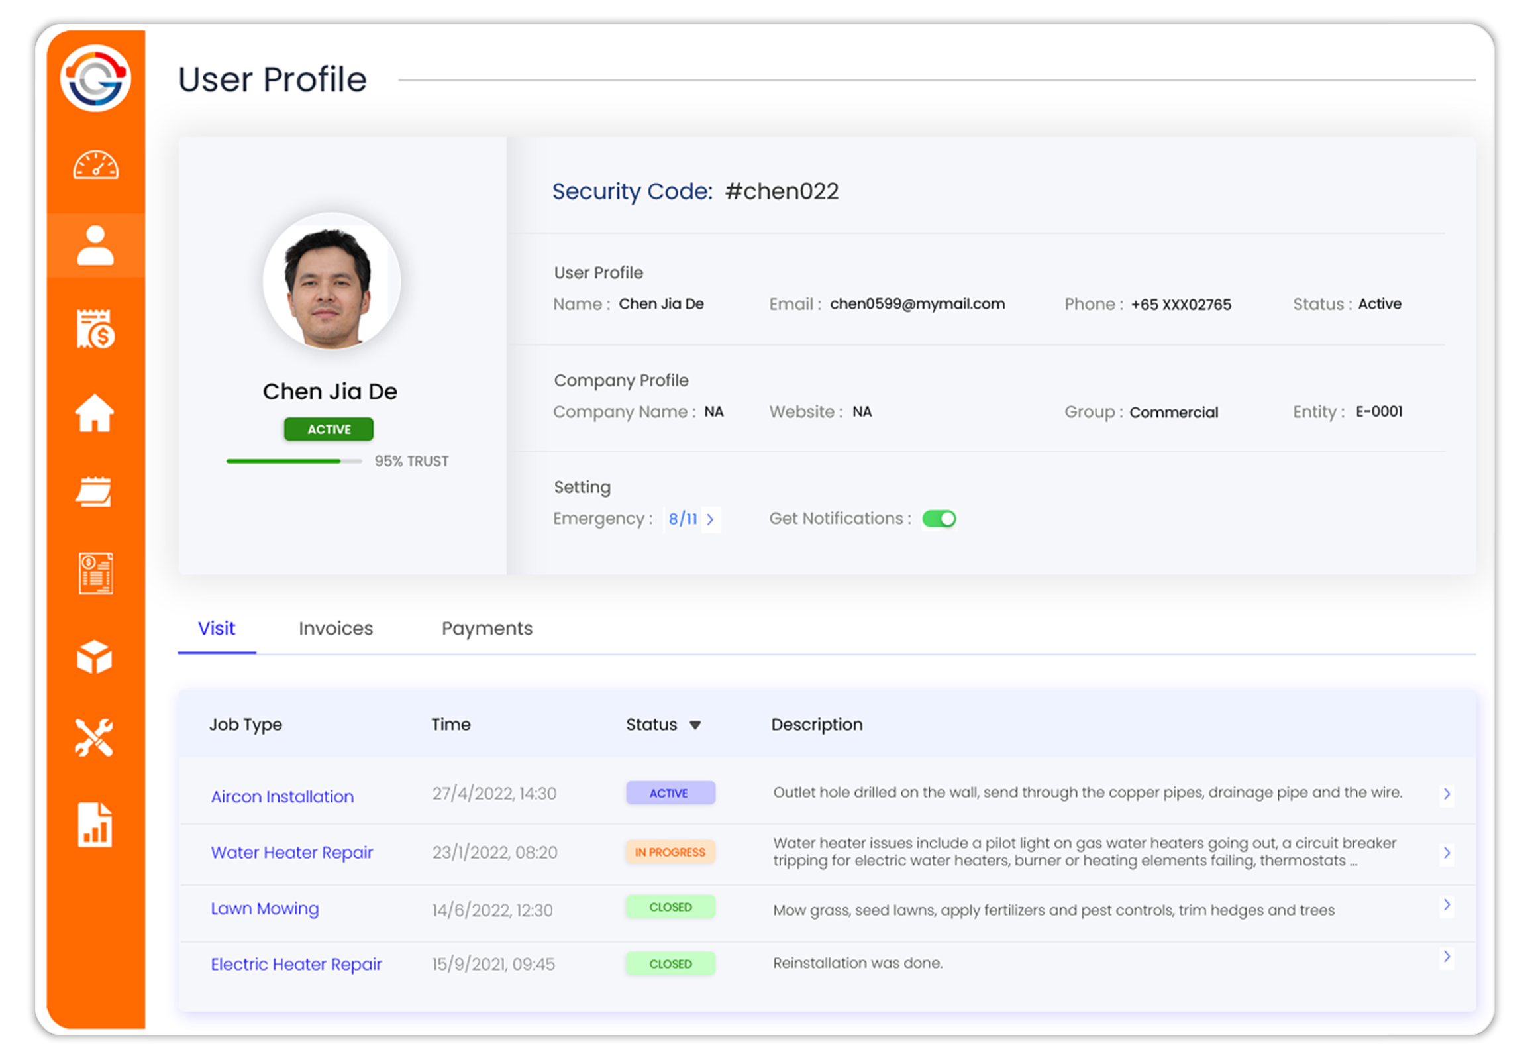
Task: Switch to the Invoices tab
Action: [x=335, y=628]
